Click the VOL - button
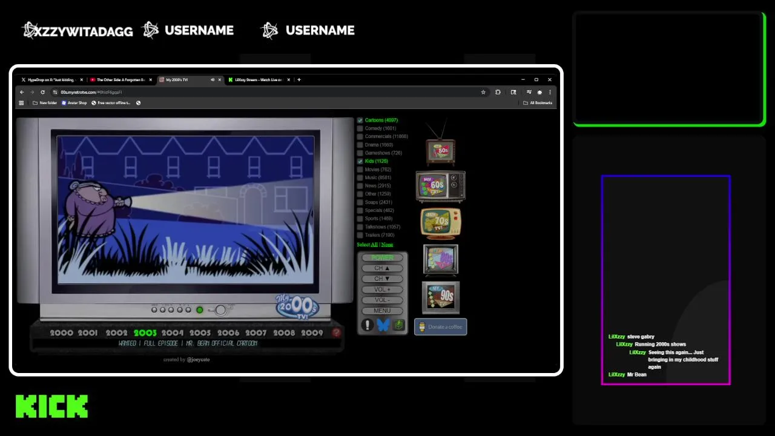Image resolution: width=775 pixels, height=436 pixels. [x=382, y=300]
